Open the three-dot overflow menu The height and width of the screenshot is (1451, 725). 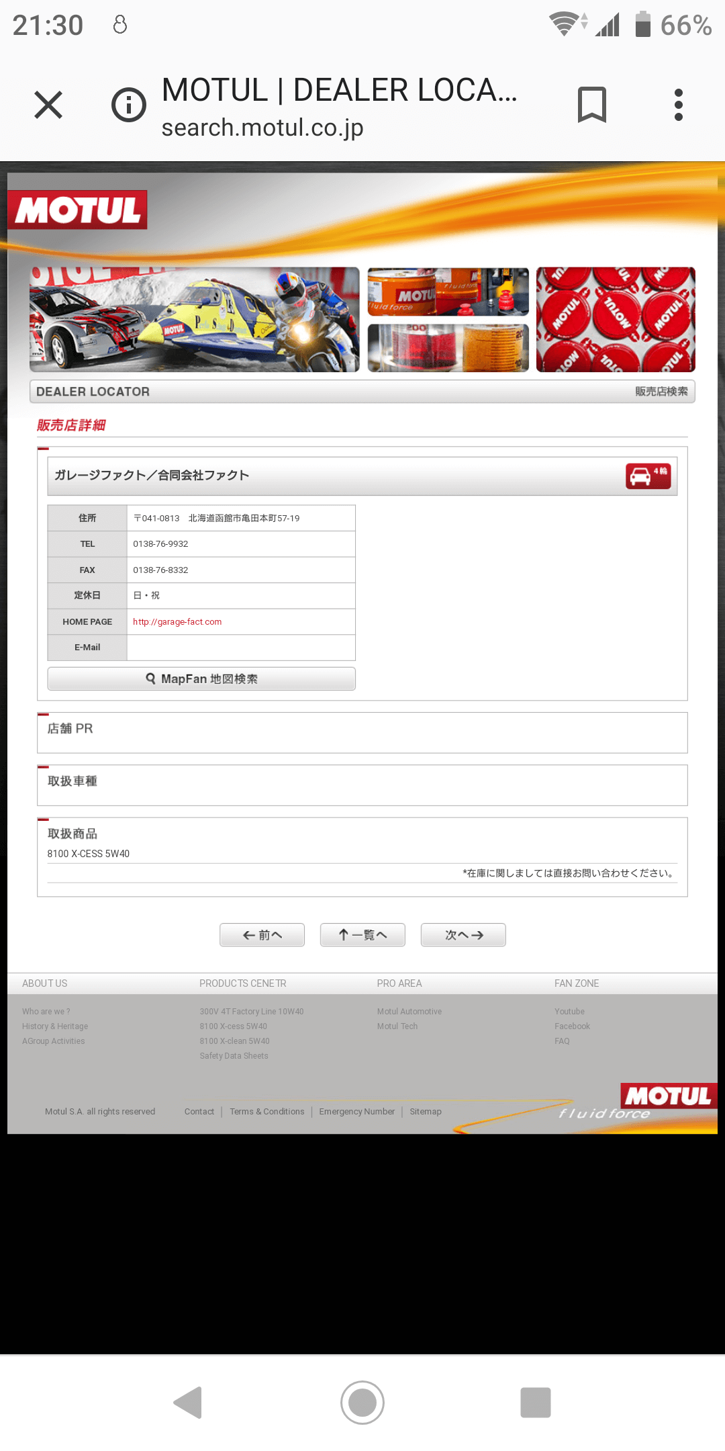pos(678,105)
